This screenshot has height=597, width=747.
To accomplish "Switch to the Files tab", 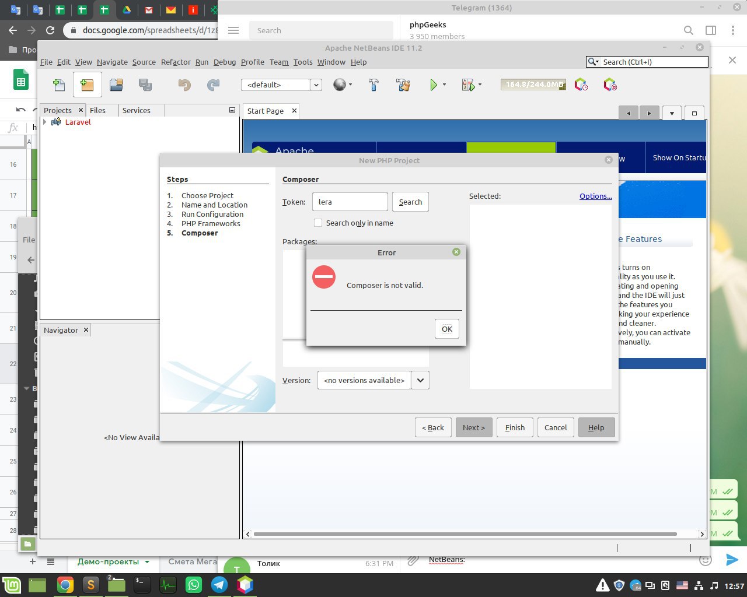I will [98, 110].
